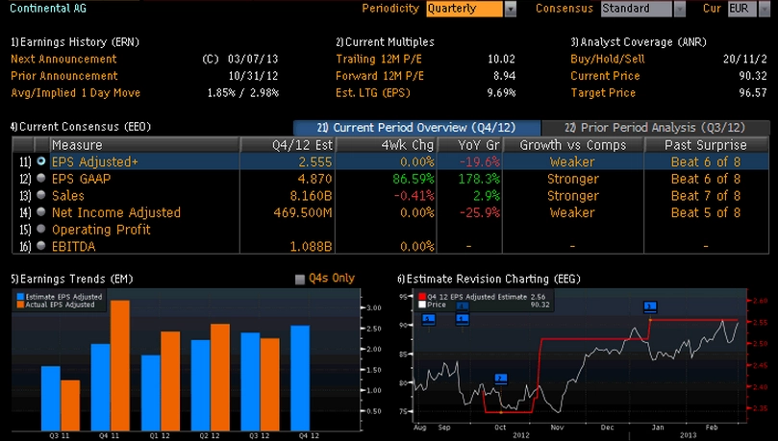This screenshot has height=441, width=778.
Task: Click the EUR currency field
Action: click(742, 9)
